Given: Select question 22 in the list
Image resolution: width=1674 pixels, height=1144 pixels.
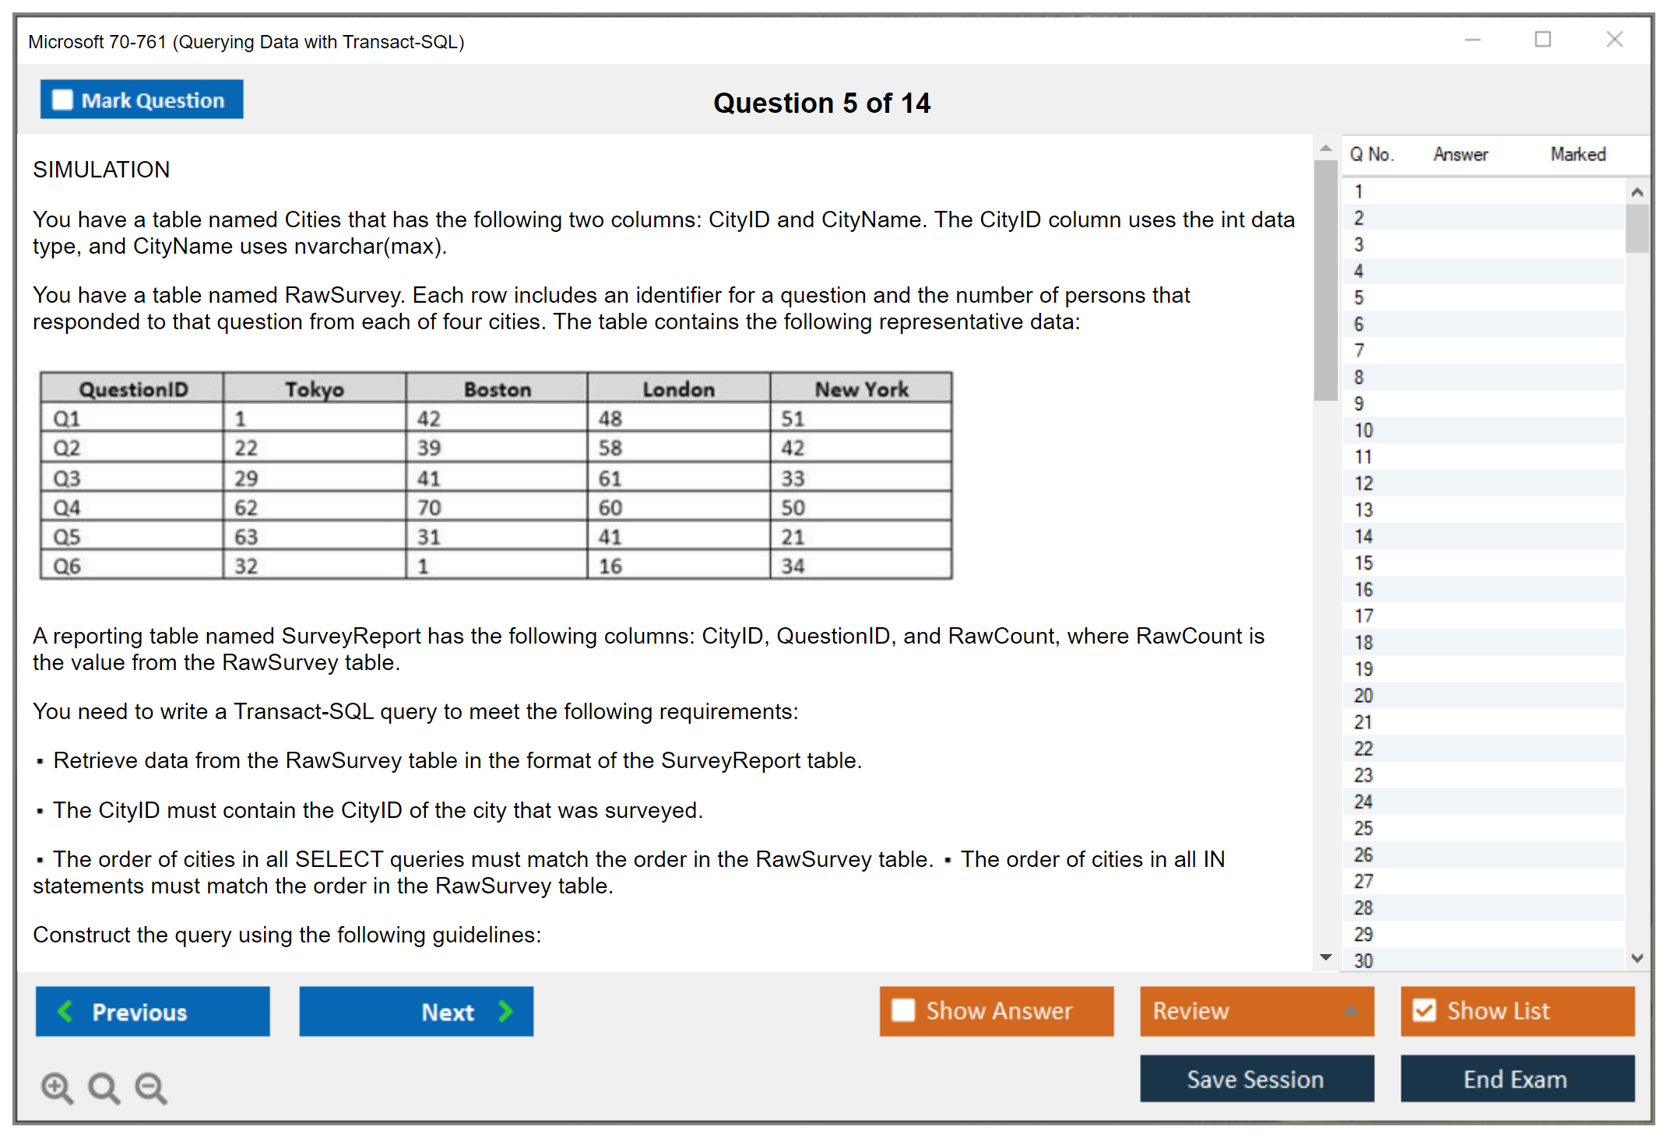Looking at the screenshot, I should coord(1363,749).
